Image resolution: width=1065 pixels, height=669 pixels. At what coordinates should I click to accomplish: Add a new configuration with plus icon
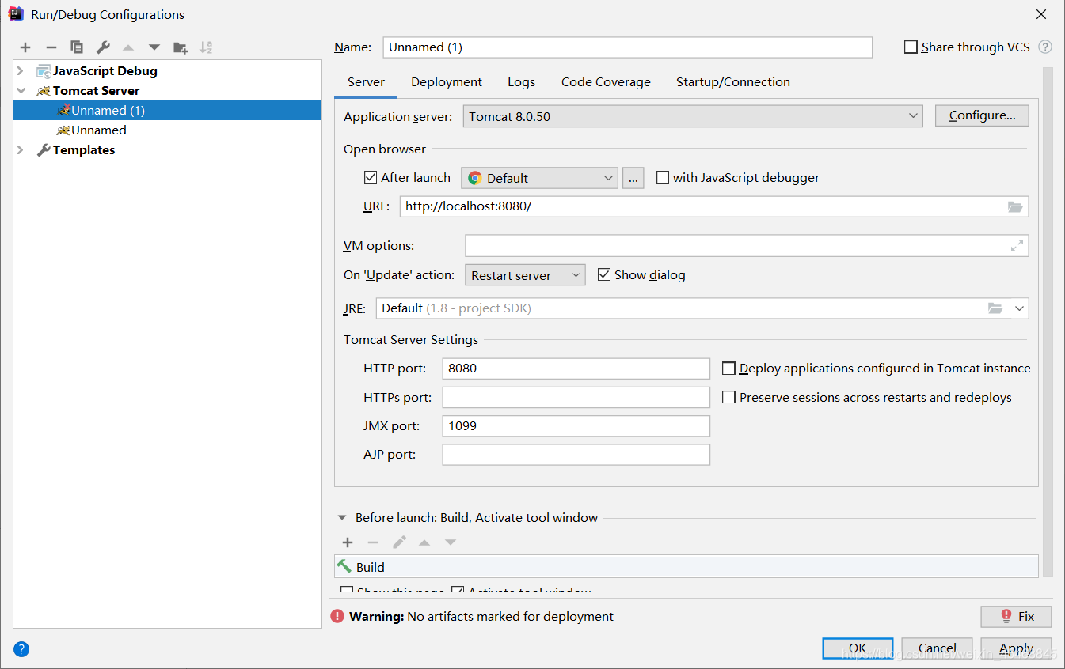click(x=25, y=47)
